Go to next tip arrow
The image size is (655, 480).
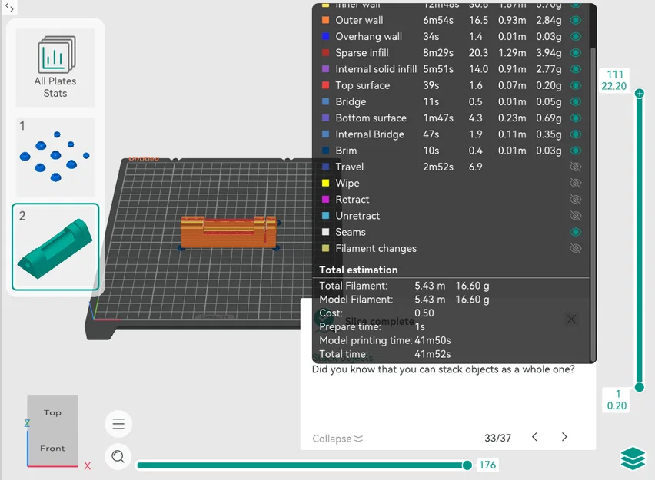(564, 437)
